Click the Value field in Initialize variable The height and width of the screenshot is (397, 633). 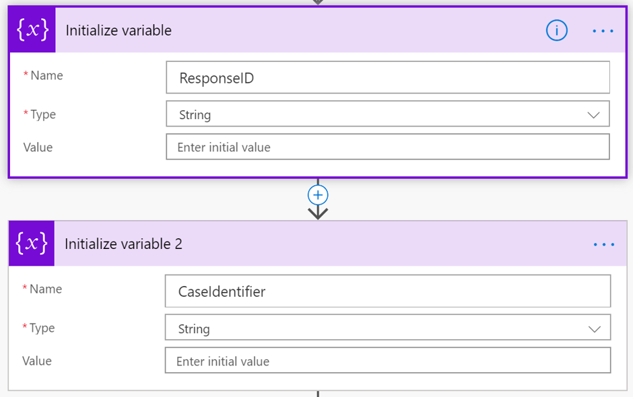(x=388, y=147)
